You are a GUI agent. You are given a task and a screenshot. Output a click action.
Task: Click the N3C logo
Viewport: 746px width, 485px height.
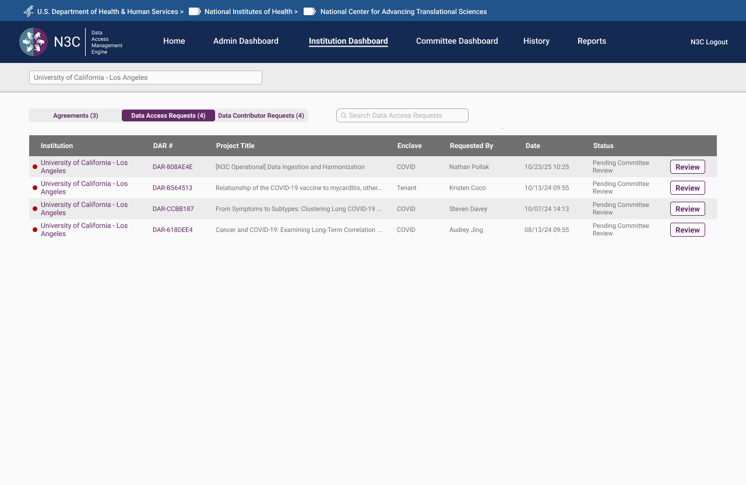click(33, 41)
